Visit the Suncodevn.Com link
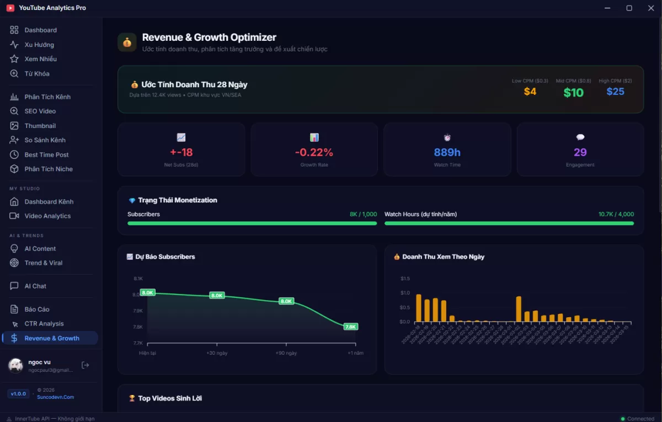Viewport: 662px width, 422px height. pos(54,397)
